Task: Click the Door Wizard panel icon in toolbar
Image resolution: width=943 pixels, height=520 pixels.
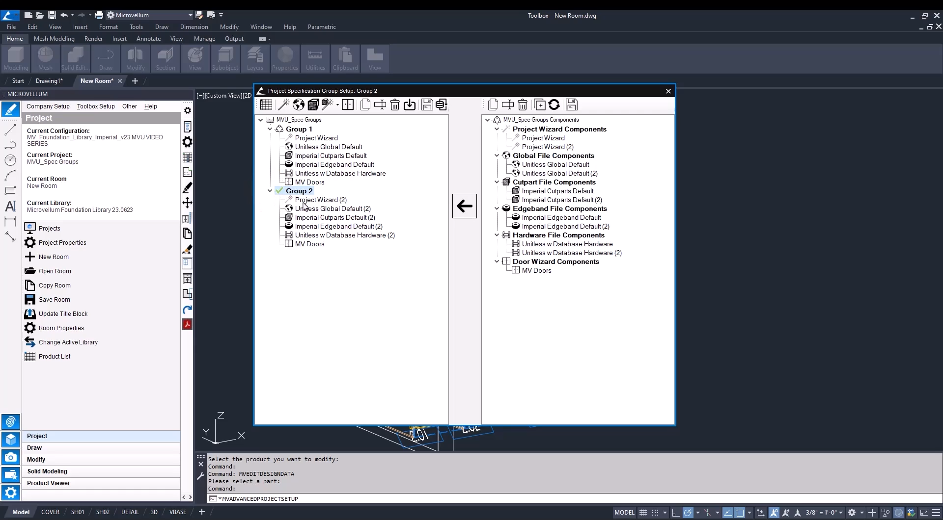Action: (348, 104)
